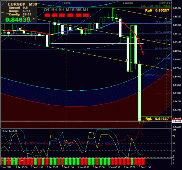Click the M30 period label

coord(33,4)
